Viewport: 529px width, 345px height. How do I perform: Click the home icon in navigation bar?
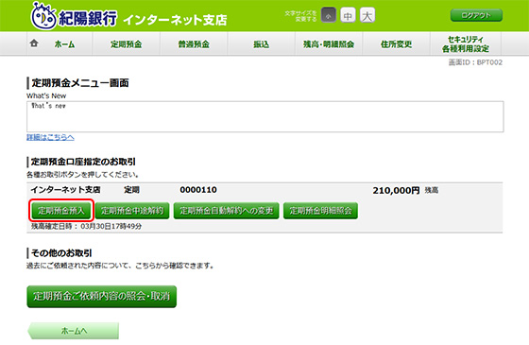(34, 43)
